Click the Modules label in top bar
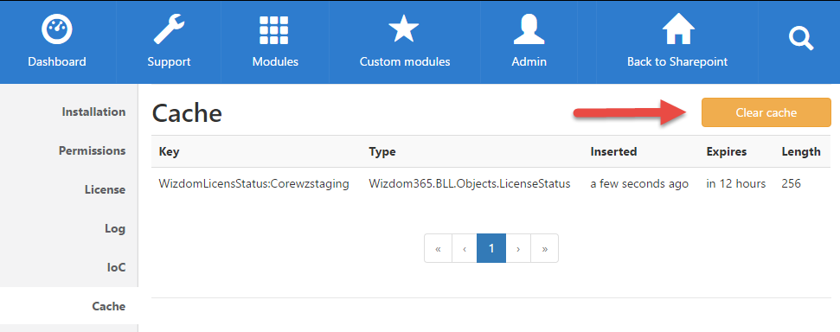The width and height of the screenshot is (840, 332). coord(275,61)
